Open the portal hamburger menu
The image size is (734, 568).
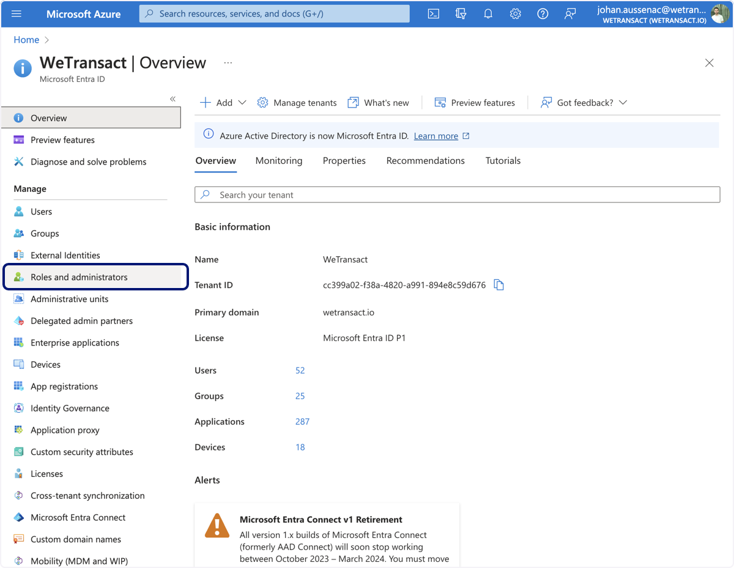point(17,13)
